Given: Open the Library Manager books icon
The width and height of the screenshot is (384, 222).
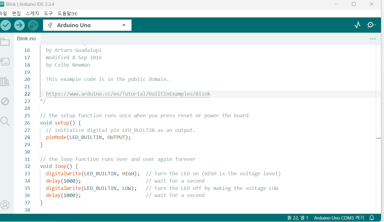Looking at the screenshot, I should pos(5,82).
